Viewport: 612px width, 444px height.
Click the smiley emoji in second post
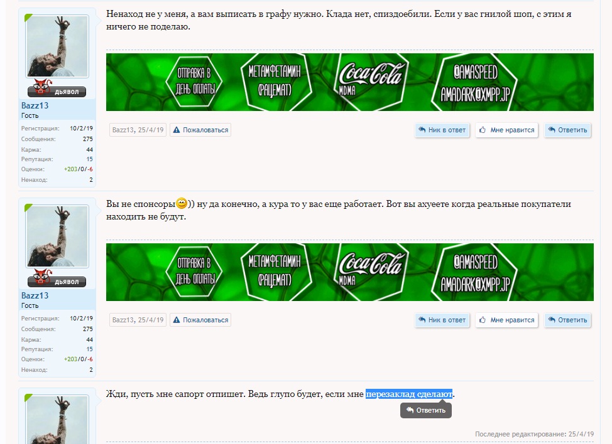(x=182, y=203)
